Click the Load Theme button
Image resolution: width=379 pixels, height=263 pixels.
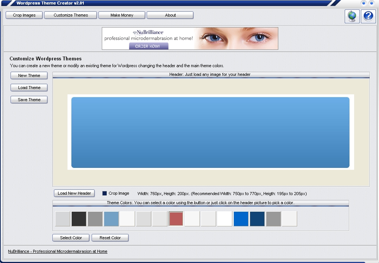pyautogui.click(x=29, y=88)
